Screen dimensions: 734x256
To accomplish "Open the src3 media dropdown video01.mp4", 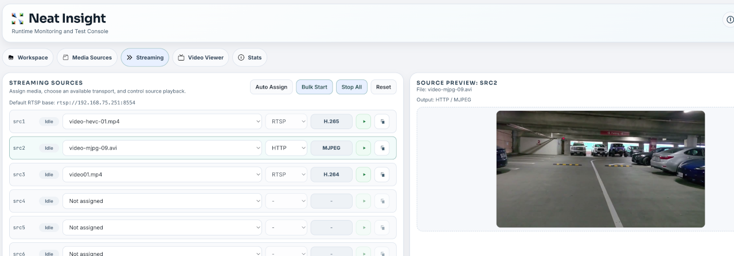I will tap(162, 174).
